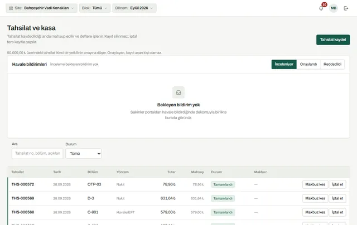This screenshot has width=357, height=225.
Task: Open the Dönem Eylül 2026 dropdown
Action: (x=134, y=8)
